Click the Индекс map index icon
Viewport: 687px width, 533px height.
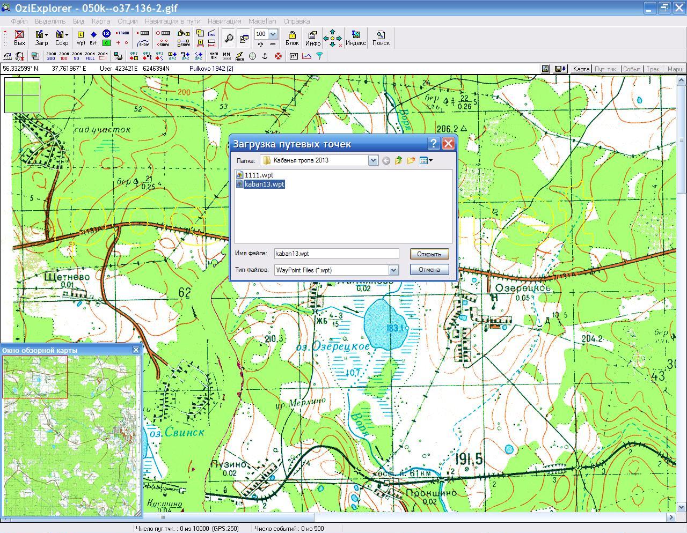355,38
